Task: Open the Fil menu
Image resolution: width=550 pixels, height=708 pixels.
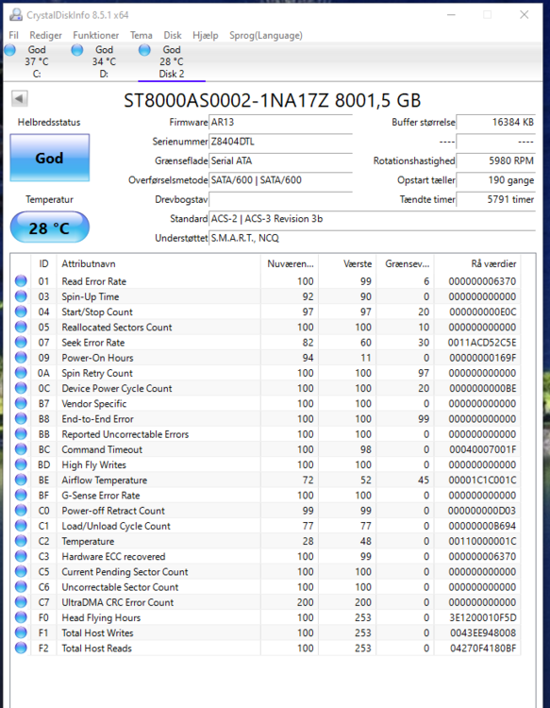Action: (x=13, y=35)
